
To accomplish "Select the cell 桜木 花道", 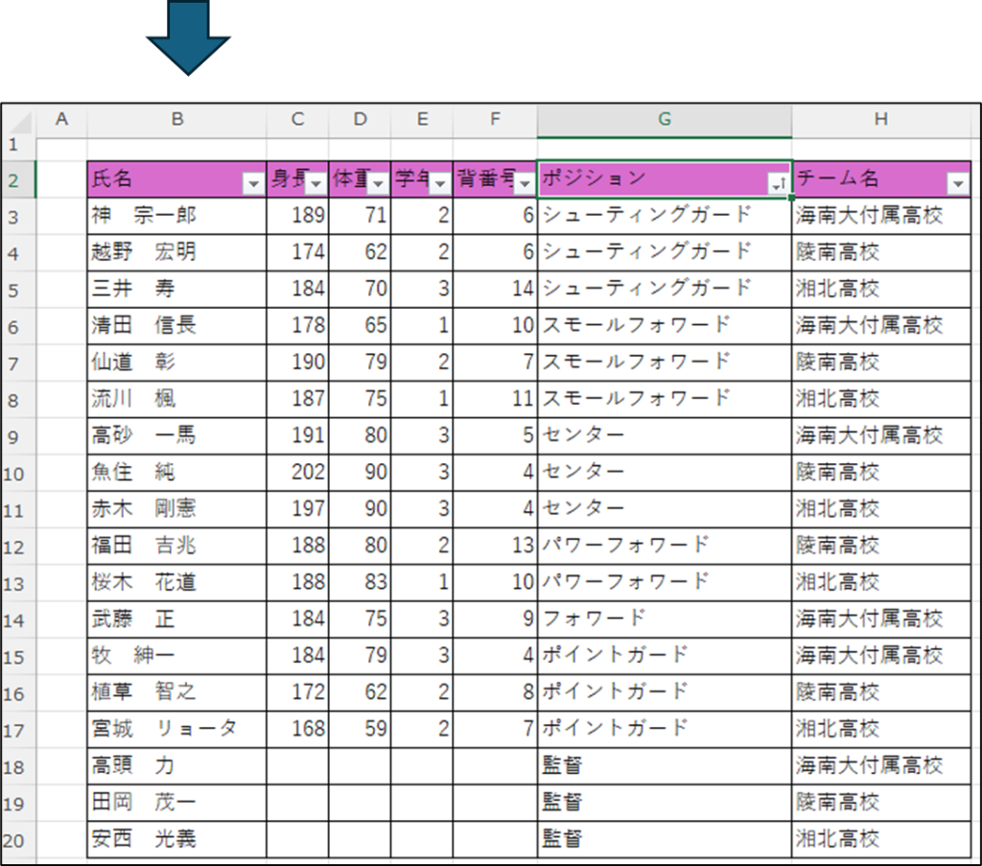I will coord(177,582).
